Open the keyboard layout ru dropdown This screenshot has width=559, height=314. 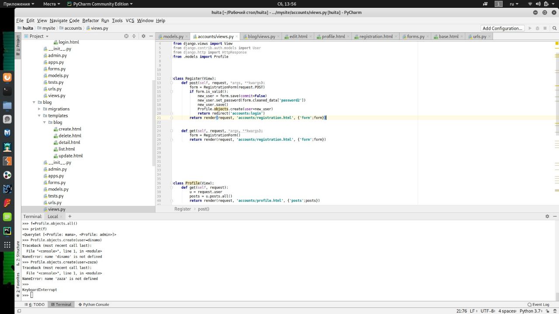click(x=514, y=4)
